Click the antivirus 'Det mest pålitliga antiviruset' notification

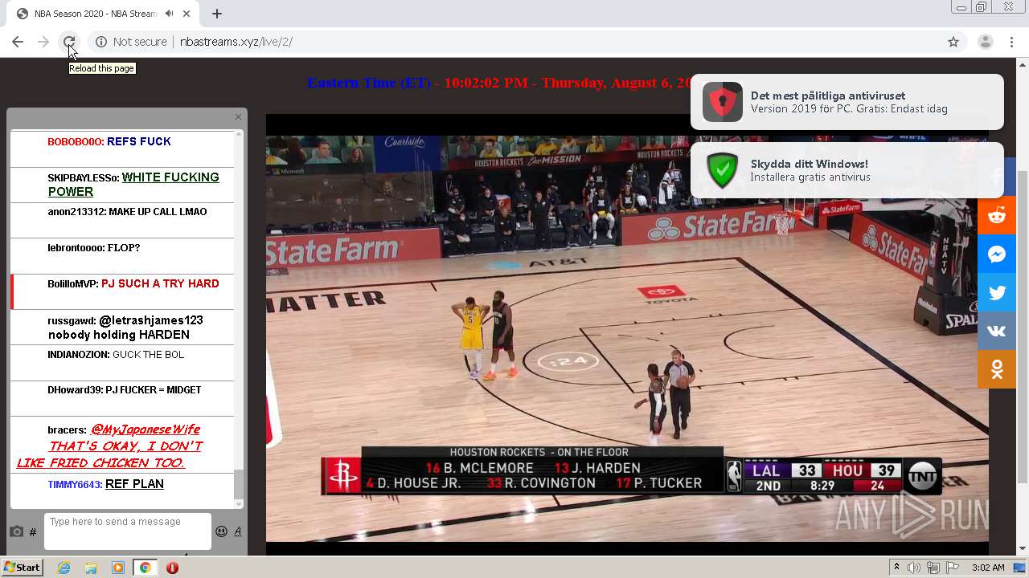pos(847,102)
